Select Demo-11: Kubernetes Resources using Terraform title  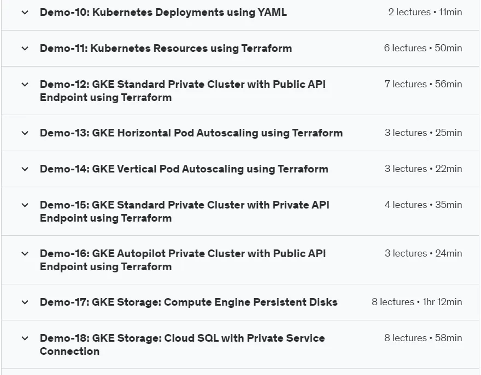click(x=166, y=49)
